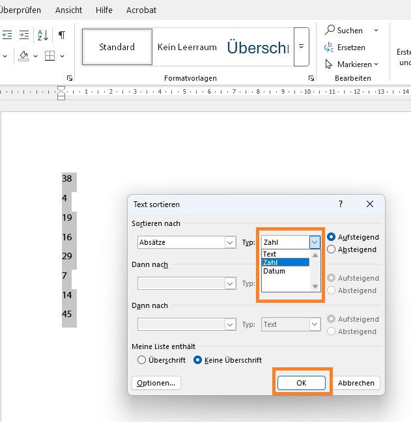Open the Ansicht ribbon tab

(68, 10)
